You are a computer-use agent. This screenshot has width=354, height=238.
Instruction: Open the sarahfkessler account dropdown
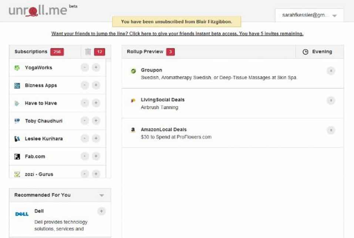tap(309, 15)
